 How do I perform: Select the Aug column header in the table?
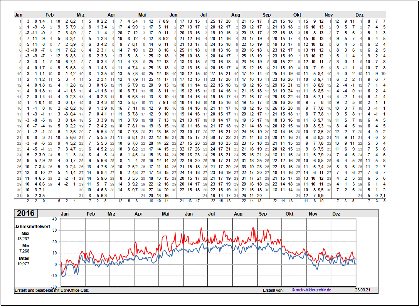[236, 15]
